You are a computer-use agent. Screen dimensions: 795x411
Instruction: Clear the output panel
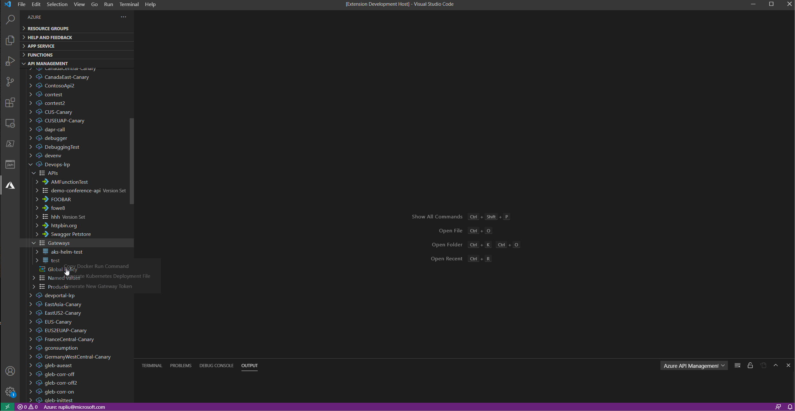[x=737, y=366]
